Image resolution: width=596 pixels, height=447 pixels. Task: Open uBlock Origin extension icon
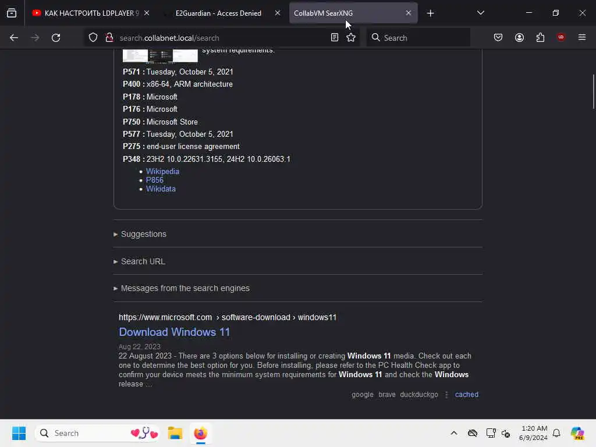[561, 37]
